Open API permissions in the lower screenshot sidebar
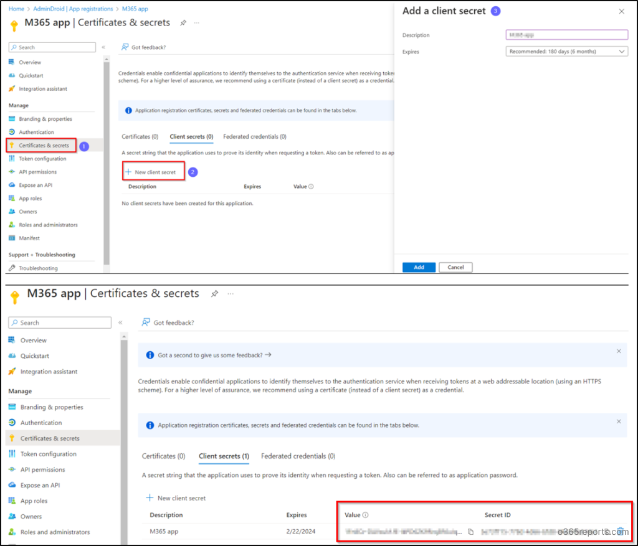The width and height of the screenshot is (638, 546). (37, 469)
